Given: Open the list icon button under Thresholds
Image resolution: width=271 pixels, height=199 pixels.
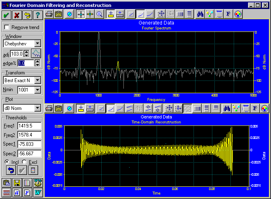Looking at the screenshot, I should point(33,170).
